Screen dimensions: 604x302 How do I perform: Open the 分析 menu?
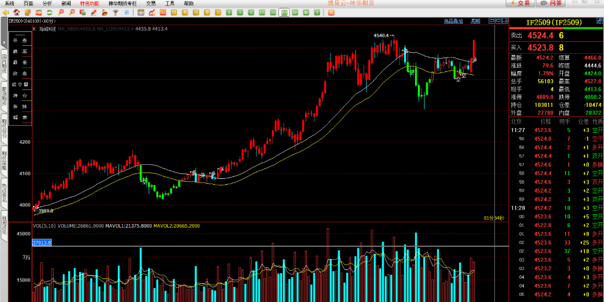pos(47,4)
